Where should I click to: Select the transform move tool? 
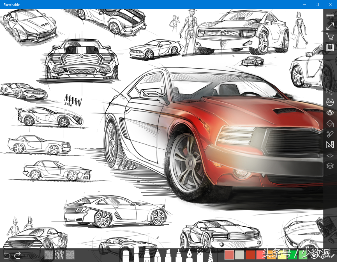[x=330, y=91]
